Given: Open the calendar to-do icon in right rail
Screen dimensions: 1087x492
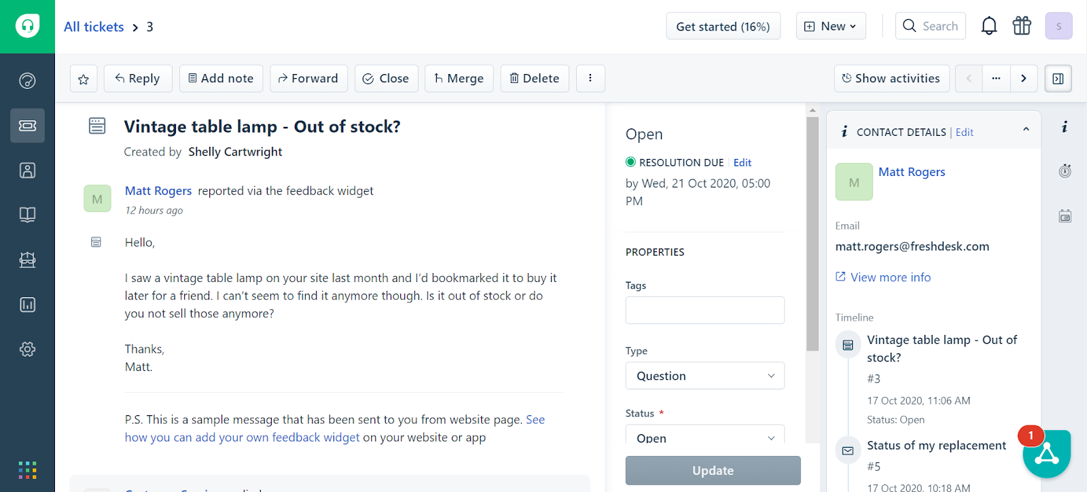Looking at the screenshot, I should click(x=1065, y=216).
